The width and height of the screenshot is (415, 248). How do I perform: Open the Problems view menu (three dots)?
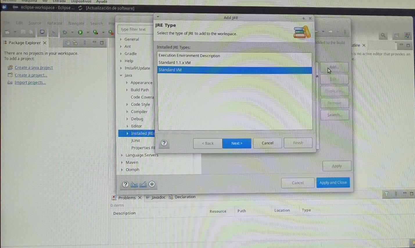pos(396,194)
